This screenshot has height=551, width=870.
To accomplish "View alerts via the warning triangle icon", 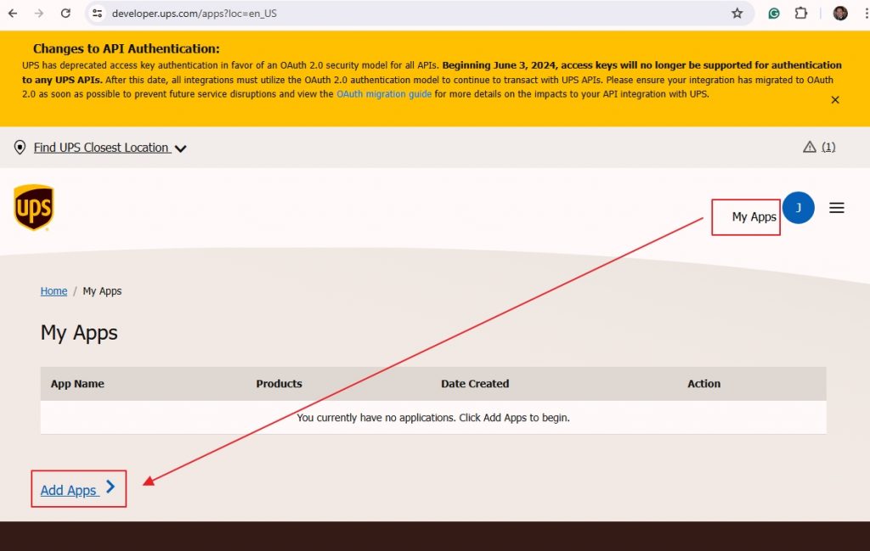I will point(810,146).
